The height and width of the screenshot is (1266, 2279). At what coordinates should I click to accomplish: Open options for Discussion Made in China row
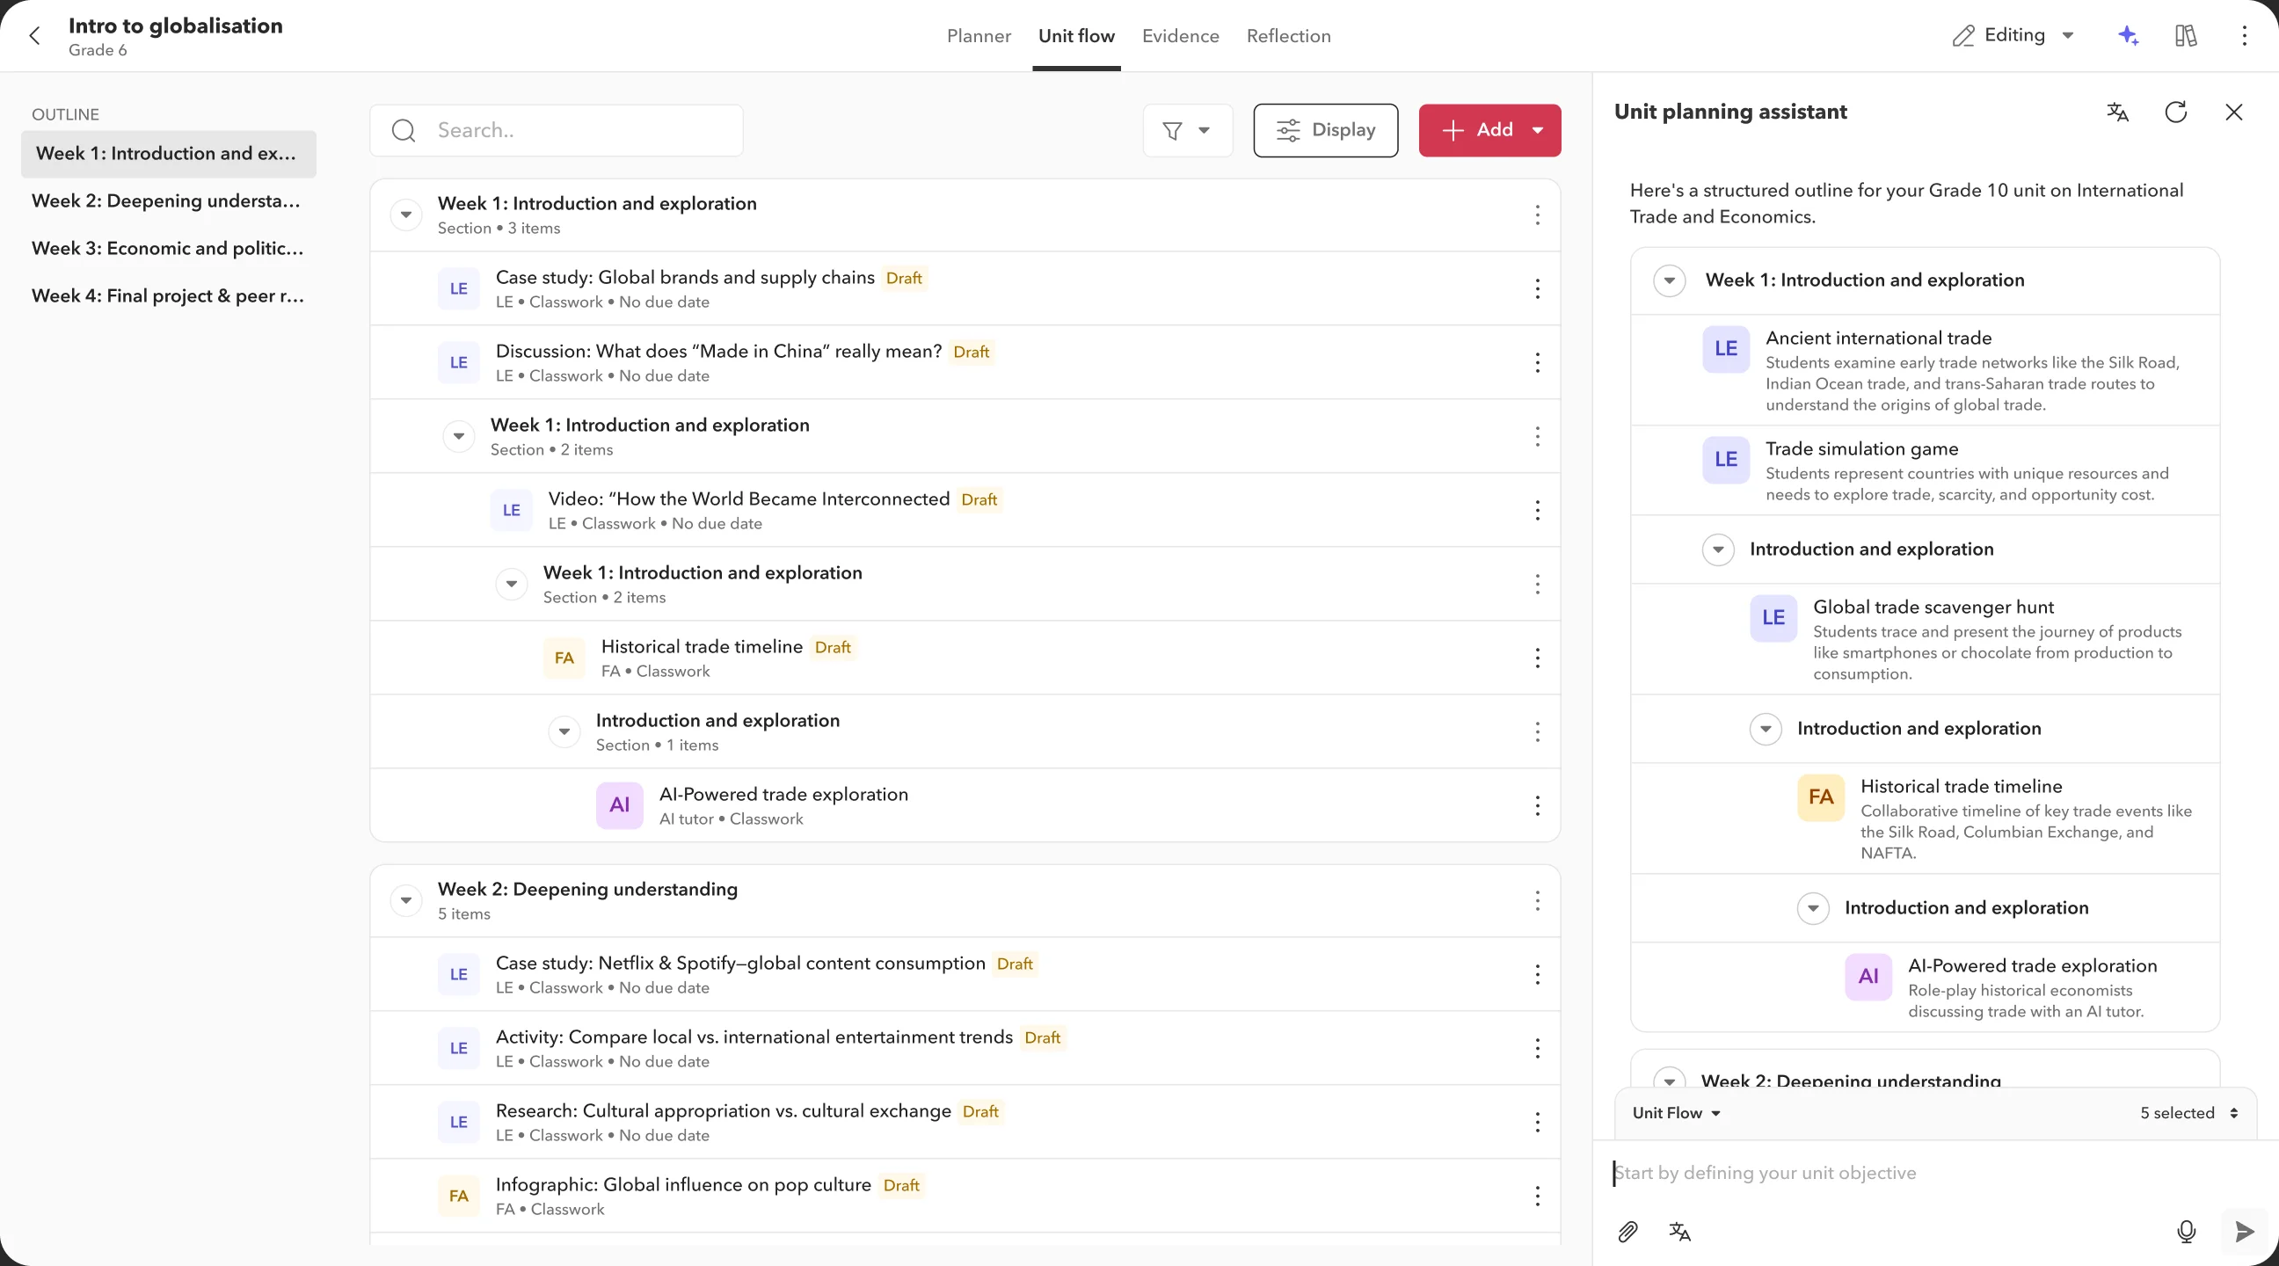[1538, 363]
